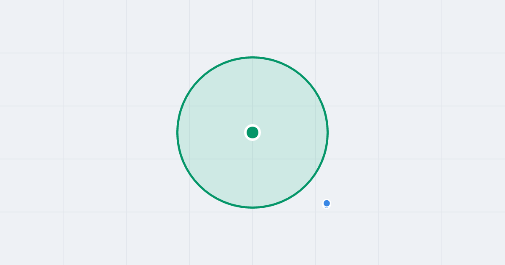
Task: Select the center marker with white halo
Action: 252,132
